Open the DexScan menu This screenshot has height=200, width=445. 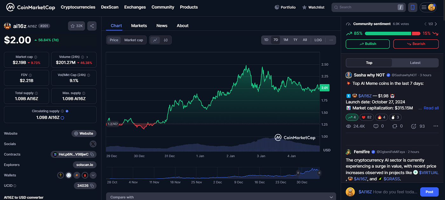tap(110, 7)
